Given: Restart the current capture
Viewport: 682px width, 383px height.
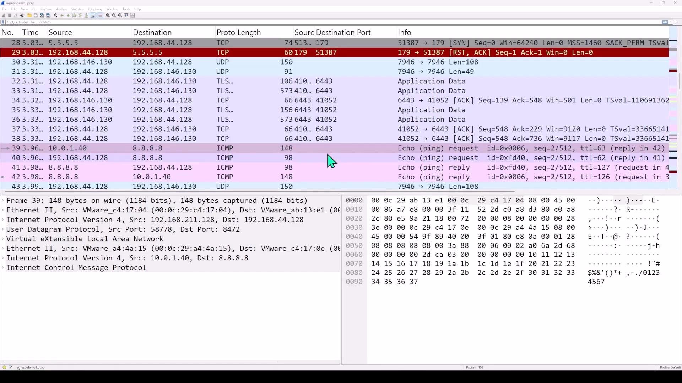Looking at the screenshot, I should click(x=16, y=16).
